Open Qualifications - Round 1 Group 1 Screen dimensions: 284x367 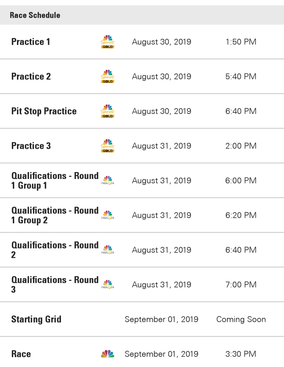(x=55, y=180)
